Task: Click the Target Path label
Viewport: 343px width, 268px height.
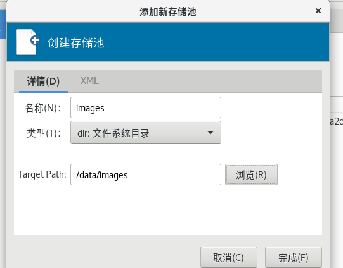Action: (x=42, y=174)
